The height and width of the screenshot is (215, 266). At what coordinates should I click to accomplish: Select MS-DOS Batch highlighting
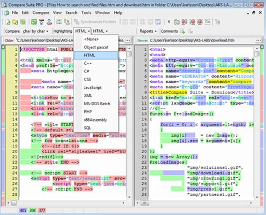point(96,104)
